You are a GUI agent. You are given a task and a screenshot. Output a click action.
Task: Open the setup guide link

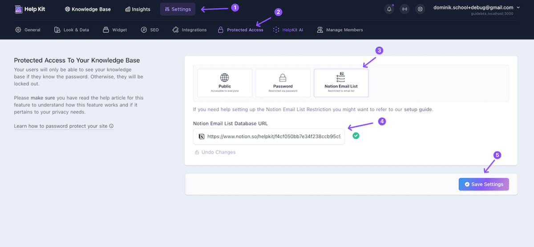click(418, 109)
